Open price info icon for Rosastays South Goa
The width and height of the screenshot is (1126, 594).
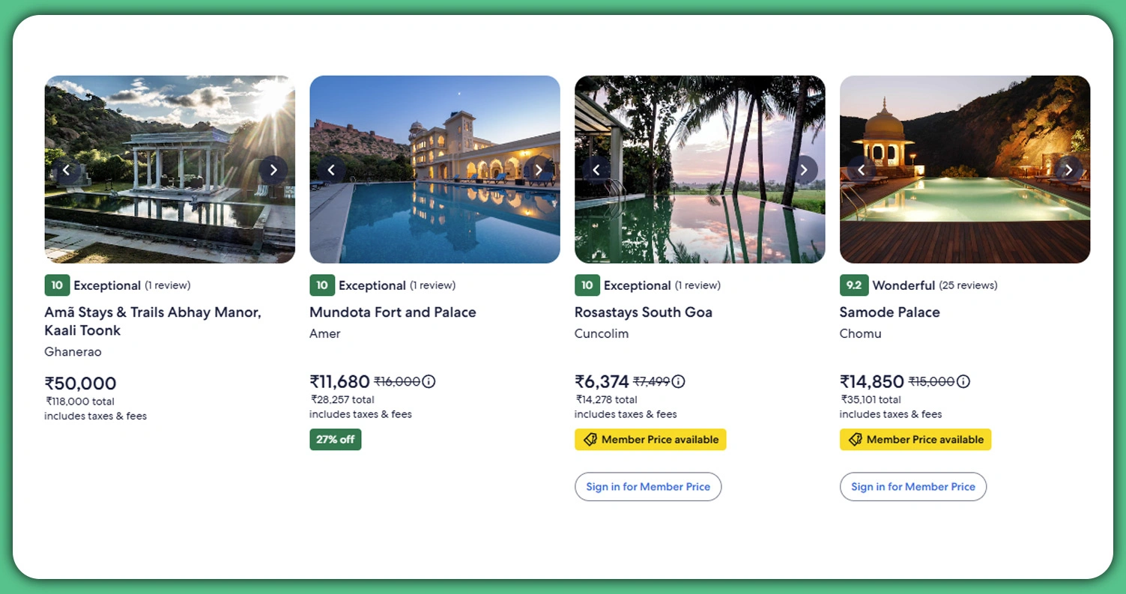click(x=678, y=381)
